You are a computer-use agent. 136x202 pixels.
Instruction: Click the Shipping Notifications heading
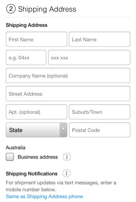click(32, 173)
